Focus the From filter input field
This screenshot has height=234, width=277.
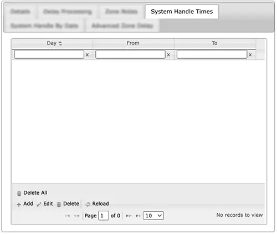click(x=130, y=54)
